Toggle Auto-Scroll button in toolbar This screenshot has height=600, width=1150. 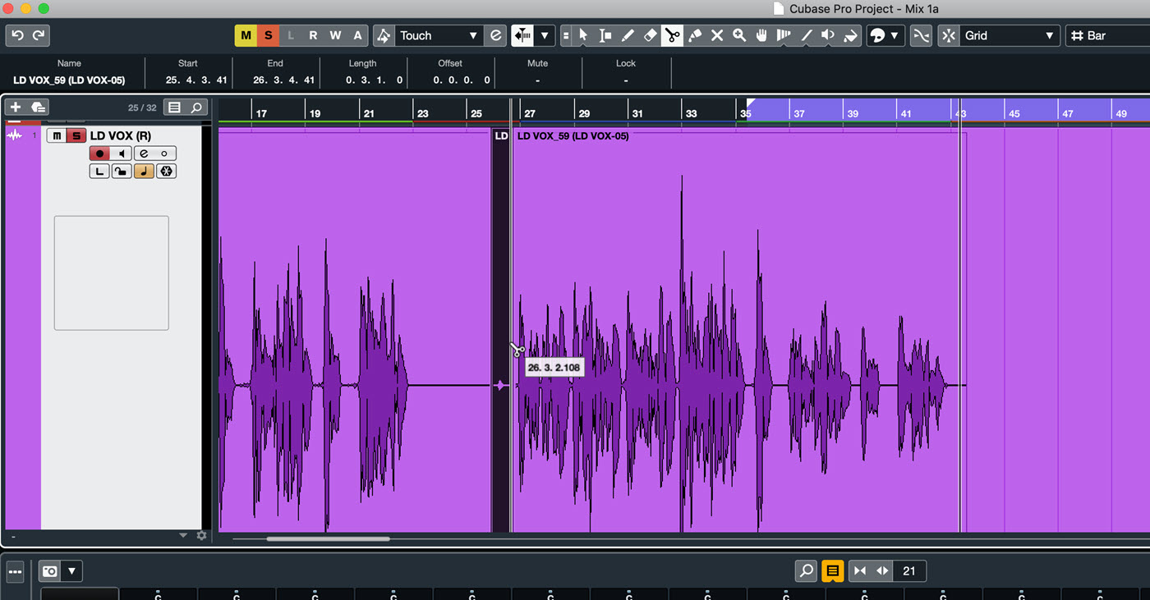pos(522,35)
